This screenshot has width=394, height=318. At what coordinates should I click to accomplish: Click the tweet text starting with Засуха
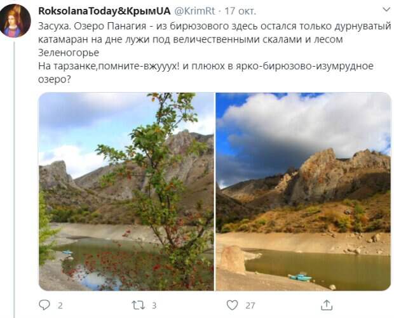click(x=215, y=53)
